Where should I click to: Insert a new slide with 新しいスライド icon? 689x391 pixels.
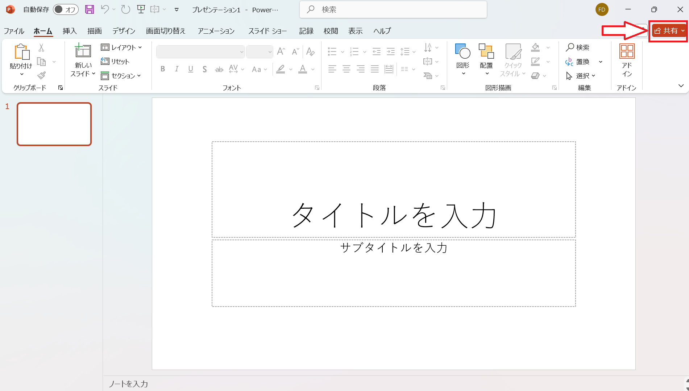click(83, 51)
